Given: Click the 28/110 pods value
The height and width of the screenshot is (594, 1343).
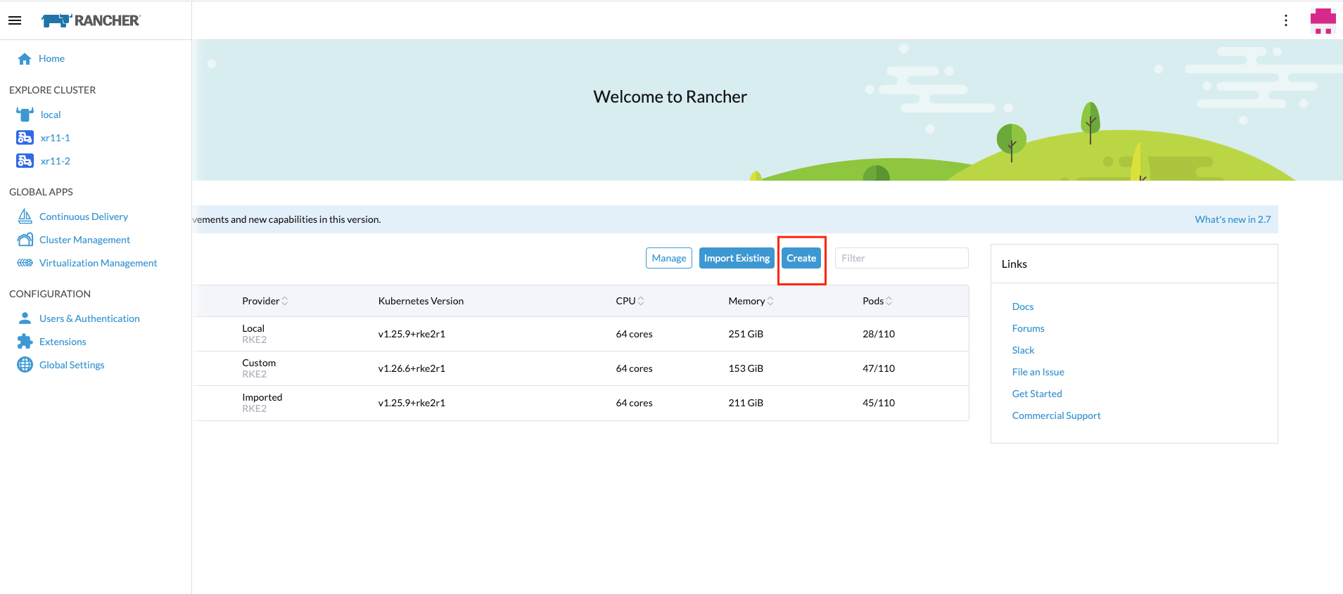Looking at the screenshot, I should (x=879, y=334).
